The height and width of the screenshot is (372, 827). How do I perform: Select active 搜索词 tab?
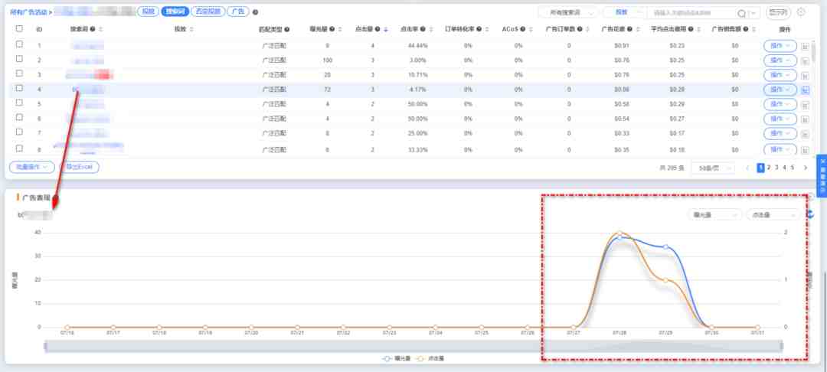[175, 11]
